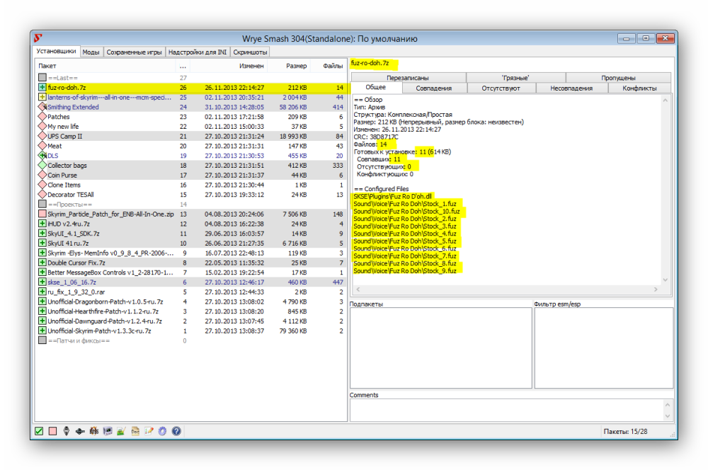Open Help via the question mark icon
The image size is (708, 470).
pos(176,431)
